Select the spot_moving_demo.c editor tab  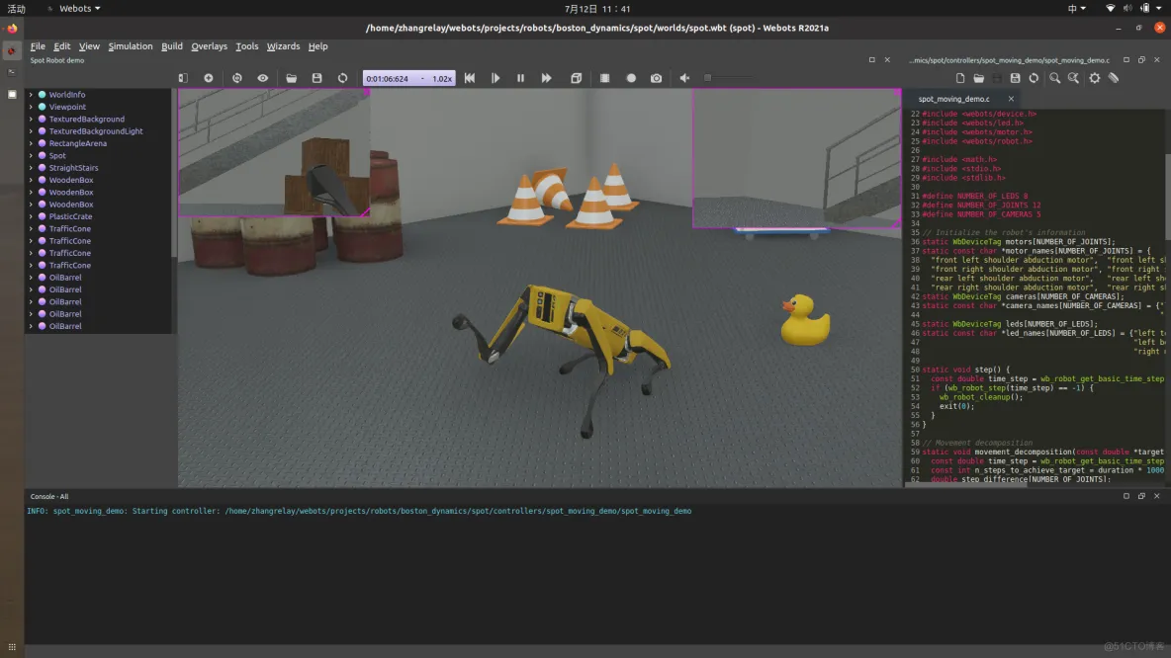pyautogui.click(x=953, y=99)
